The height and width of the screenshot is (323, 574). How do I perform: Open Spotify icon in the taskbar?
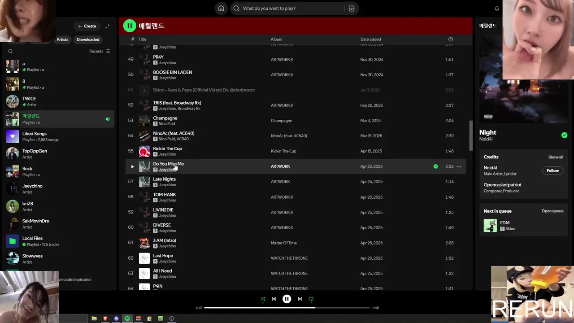(x=127, y=319)
